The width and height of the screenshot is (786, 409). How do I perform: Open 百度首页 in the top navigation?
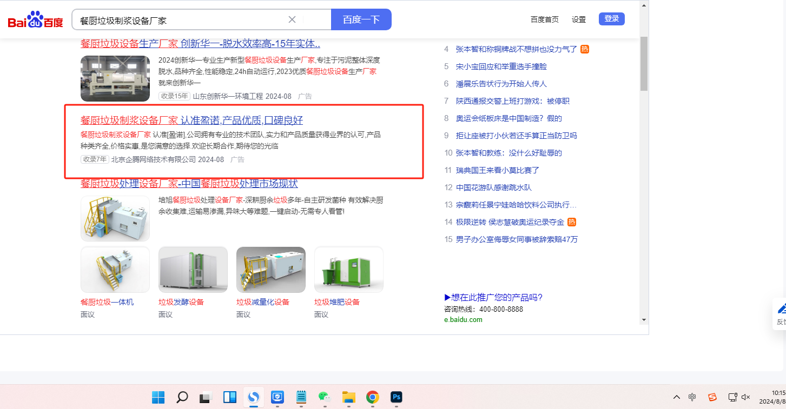tap(544, 19)
